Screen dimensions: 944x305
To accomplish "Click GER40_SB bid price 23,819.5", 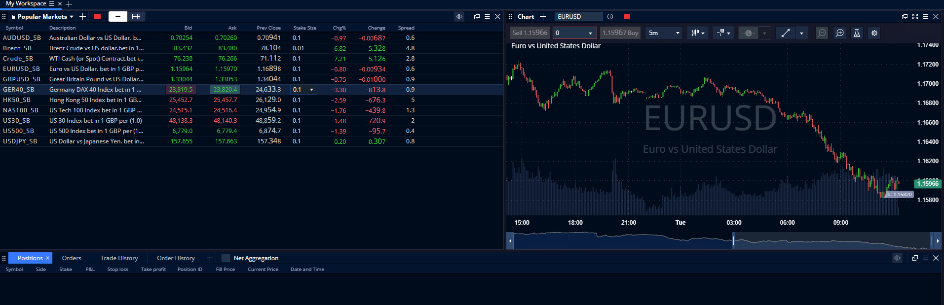I will coord(181,90).
